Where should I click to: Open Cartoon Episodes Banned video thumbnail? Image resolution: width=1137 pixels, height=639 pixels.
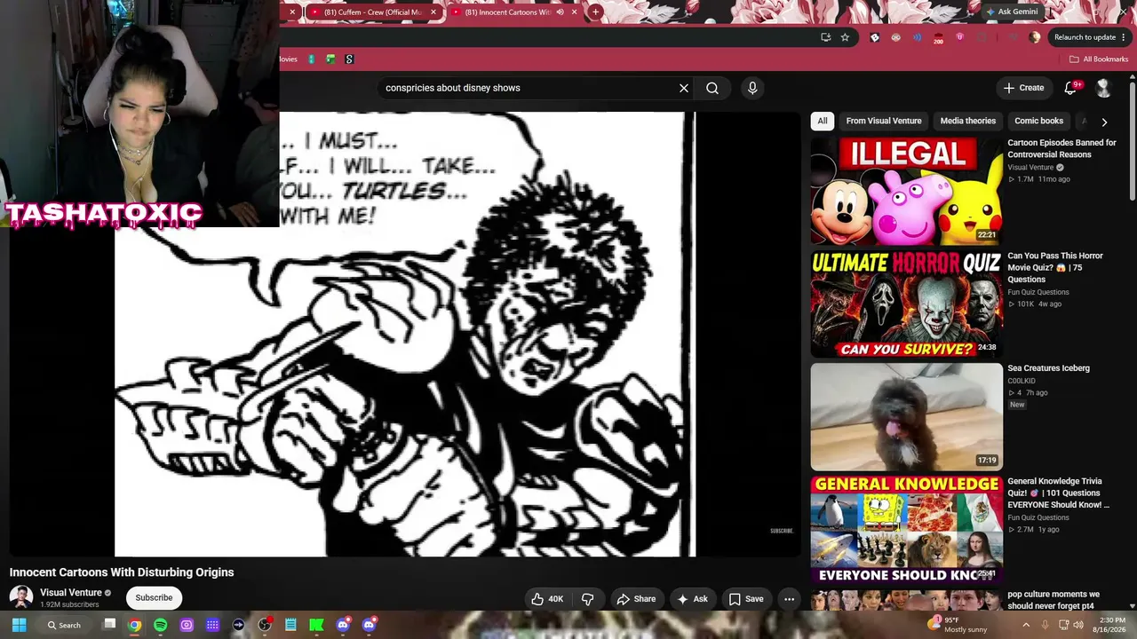(x=906, y=190)
